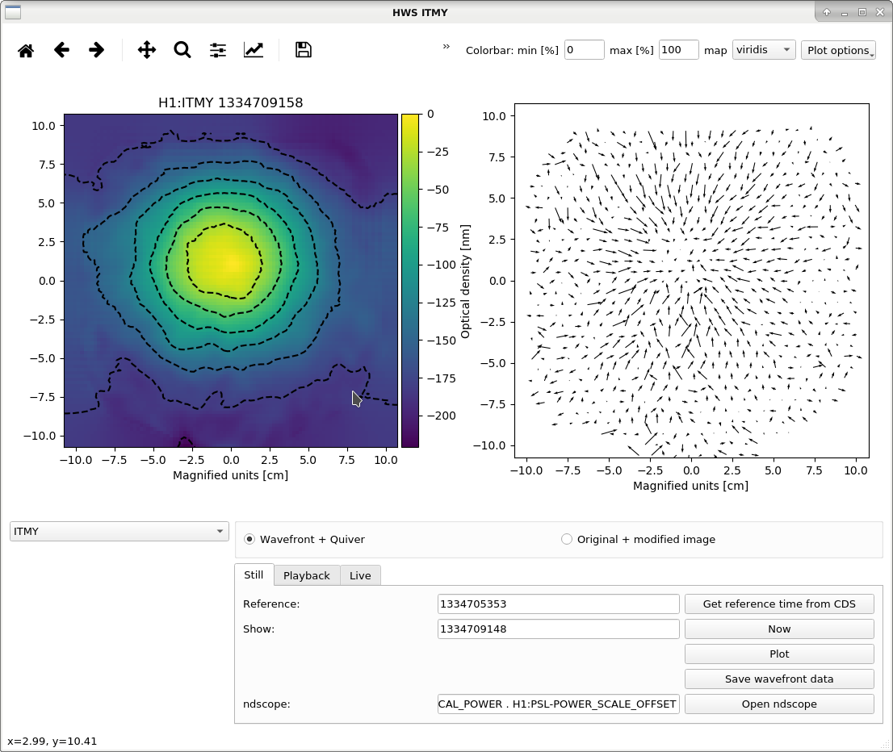Click the Plot button
Viewport: 893px width, 752px height.
point(779,654)
